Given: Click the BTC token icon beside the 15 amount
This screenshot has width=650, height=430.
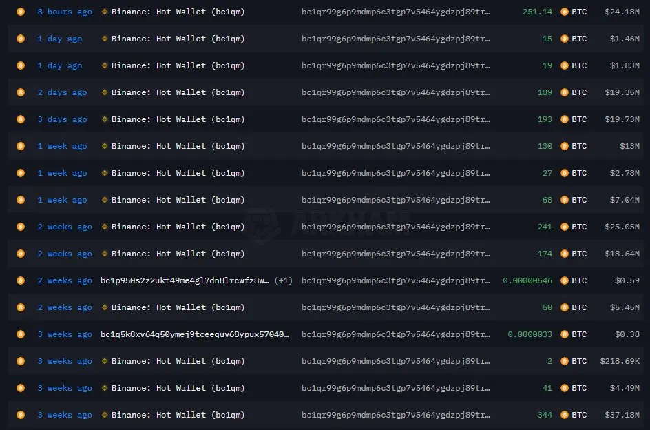Looking at the screenshot, I should [564, 39].
